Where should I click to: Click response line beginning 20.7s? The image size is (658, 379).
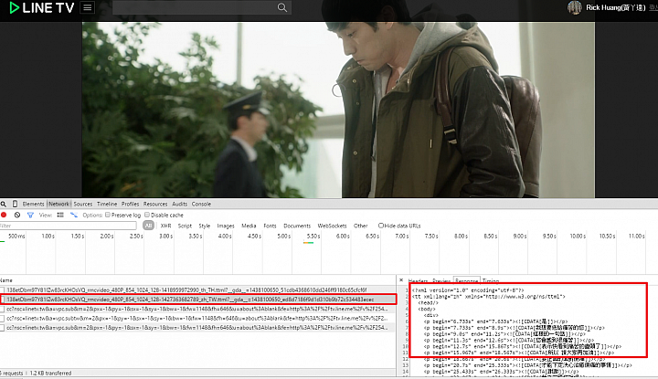pyautogui.click(x=527, y=365)
